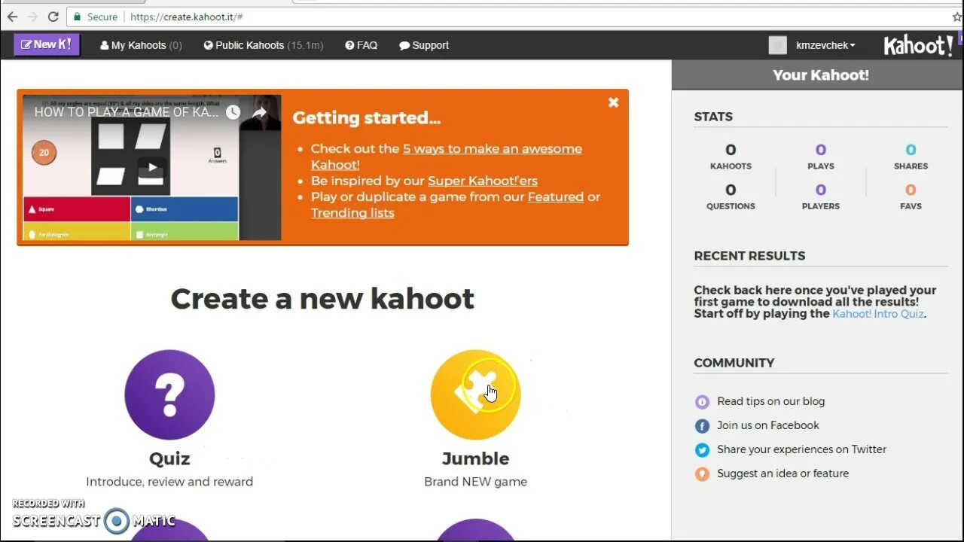Screen dimensions: 964x542
Task: Open Share your experiences on Twitter
Action: click(802, 449)
